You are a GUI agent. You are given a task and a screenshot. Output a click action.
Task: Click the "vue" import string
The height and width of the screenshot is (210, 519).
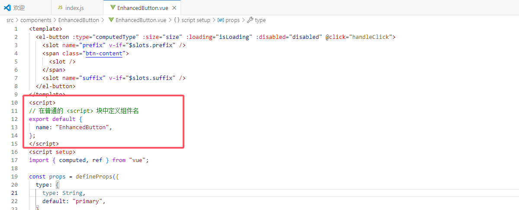coord(137,160)
